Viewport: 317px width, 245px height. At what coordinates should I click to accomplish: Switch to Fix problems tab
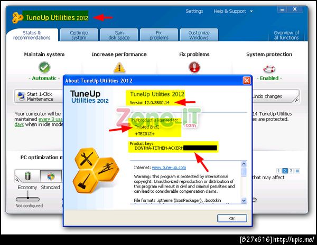pos(159,35)
